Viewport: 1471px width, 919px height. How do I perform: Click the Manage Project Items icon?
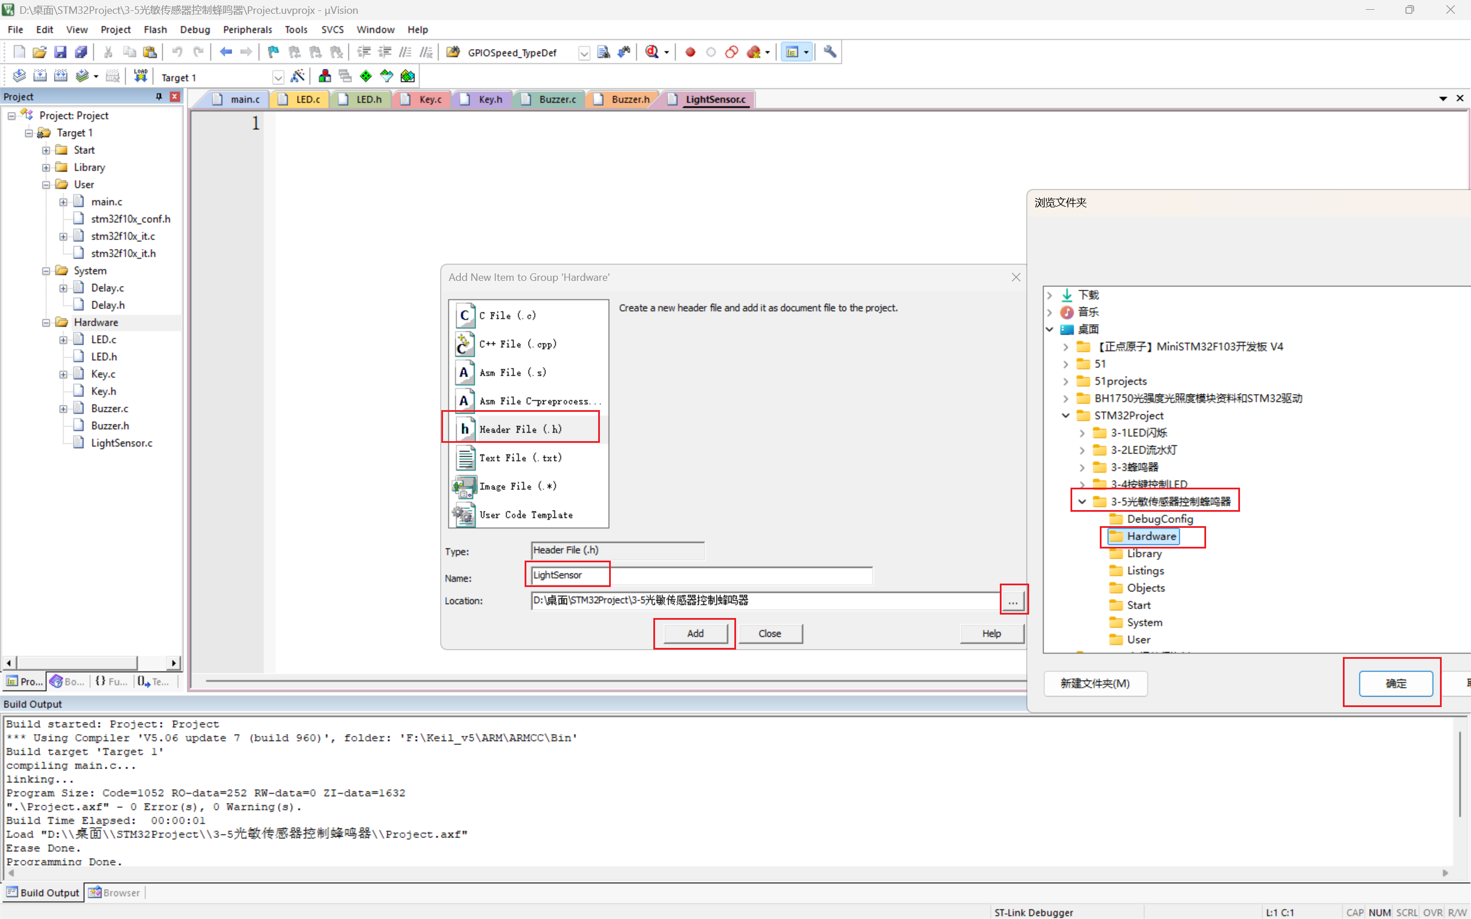325,76
